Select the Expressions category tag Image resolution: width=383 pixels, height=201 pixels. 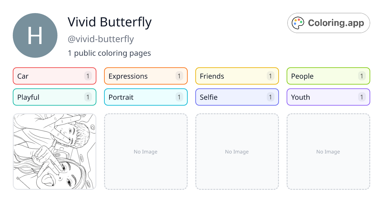[146, 76]
